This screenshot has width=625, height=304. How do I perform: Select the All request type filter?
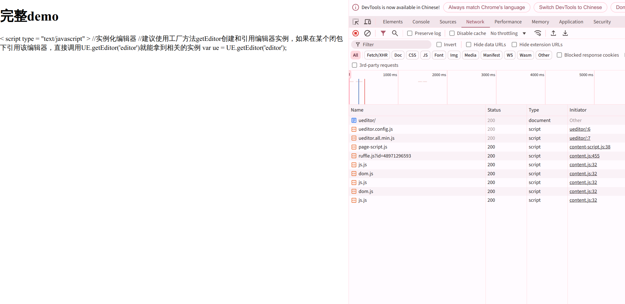[356, 55]
